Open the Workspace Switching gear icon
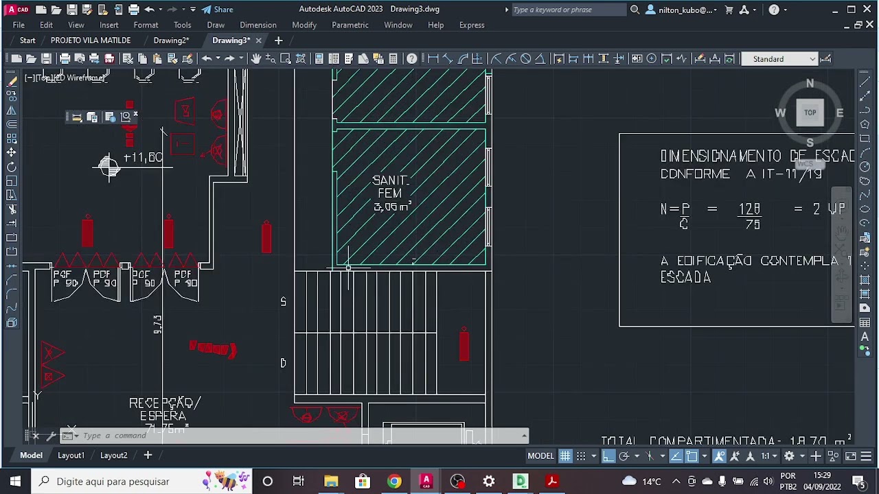Viewport: 879px width, 494px height. click(x=790, y=456)
